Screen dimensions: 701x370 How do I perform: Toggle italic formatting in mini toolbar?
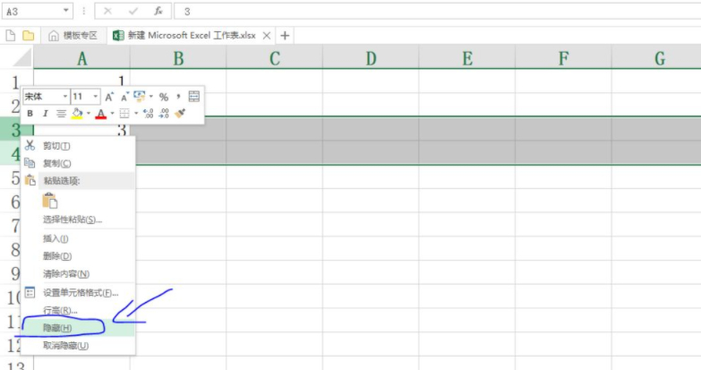(x=45, y=114)
